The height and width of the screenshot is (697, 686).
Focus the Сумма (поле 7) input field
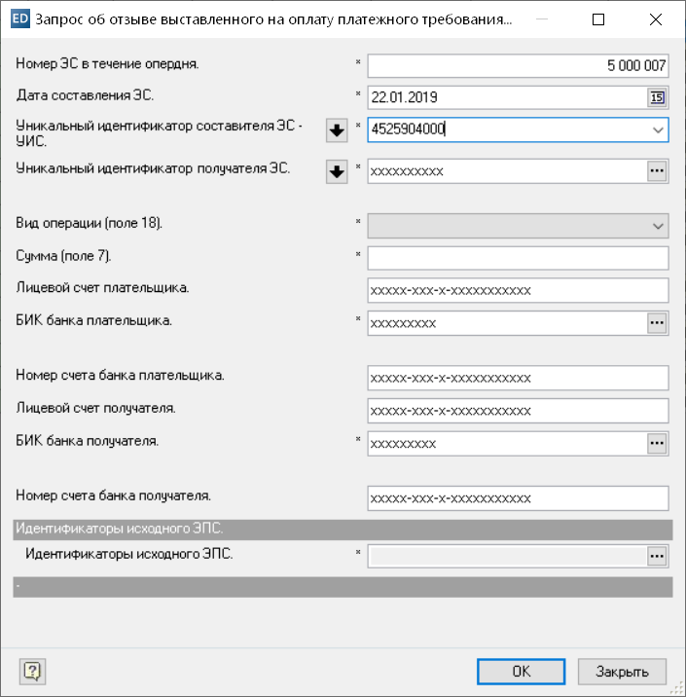point(517,258)
